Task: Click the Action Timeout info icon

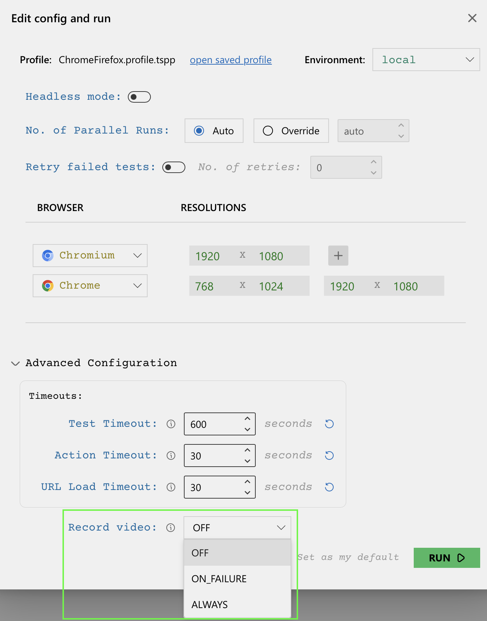Action: [x=171, y=456]
